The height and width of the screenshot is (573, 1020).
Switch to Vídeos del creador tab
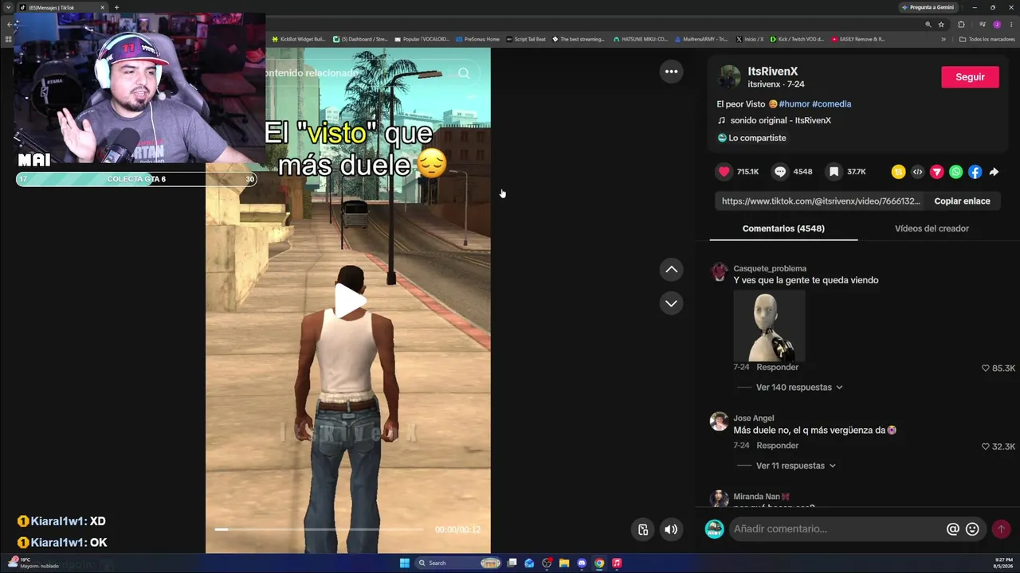coord(932,228)
